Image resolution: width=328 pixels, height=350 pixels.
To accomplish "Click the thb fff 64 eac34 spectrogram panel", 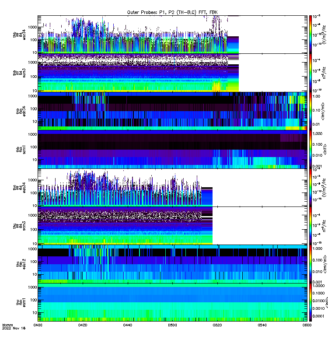I will [172, 35].
